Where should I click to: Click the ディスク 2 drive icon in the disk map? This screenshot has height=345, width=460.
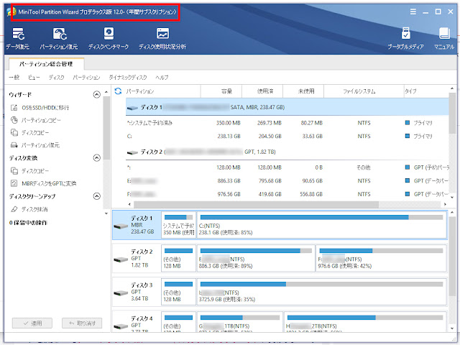point(121,259)
